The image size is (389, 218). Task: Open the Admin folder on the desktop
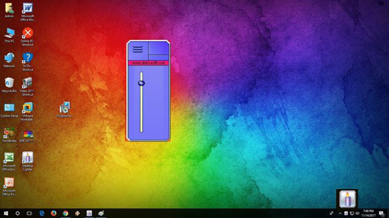(x=9, y=10)
